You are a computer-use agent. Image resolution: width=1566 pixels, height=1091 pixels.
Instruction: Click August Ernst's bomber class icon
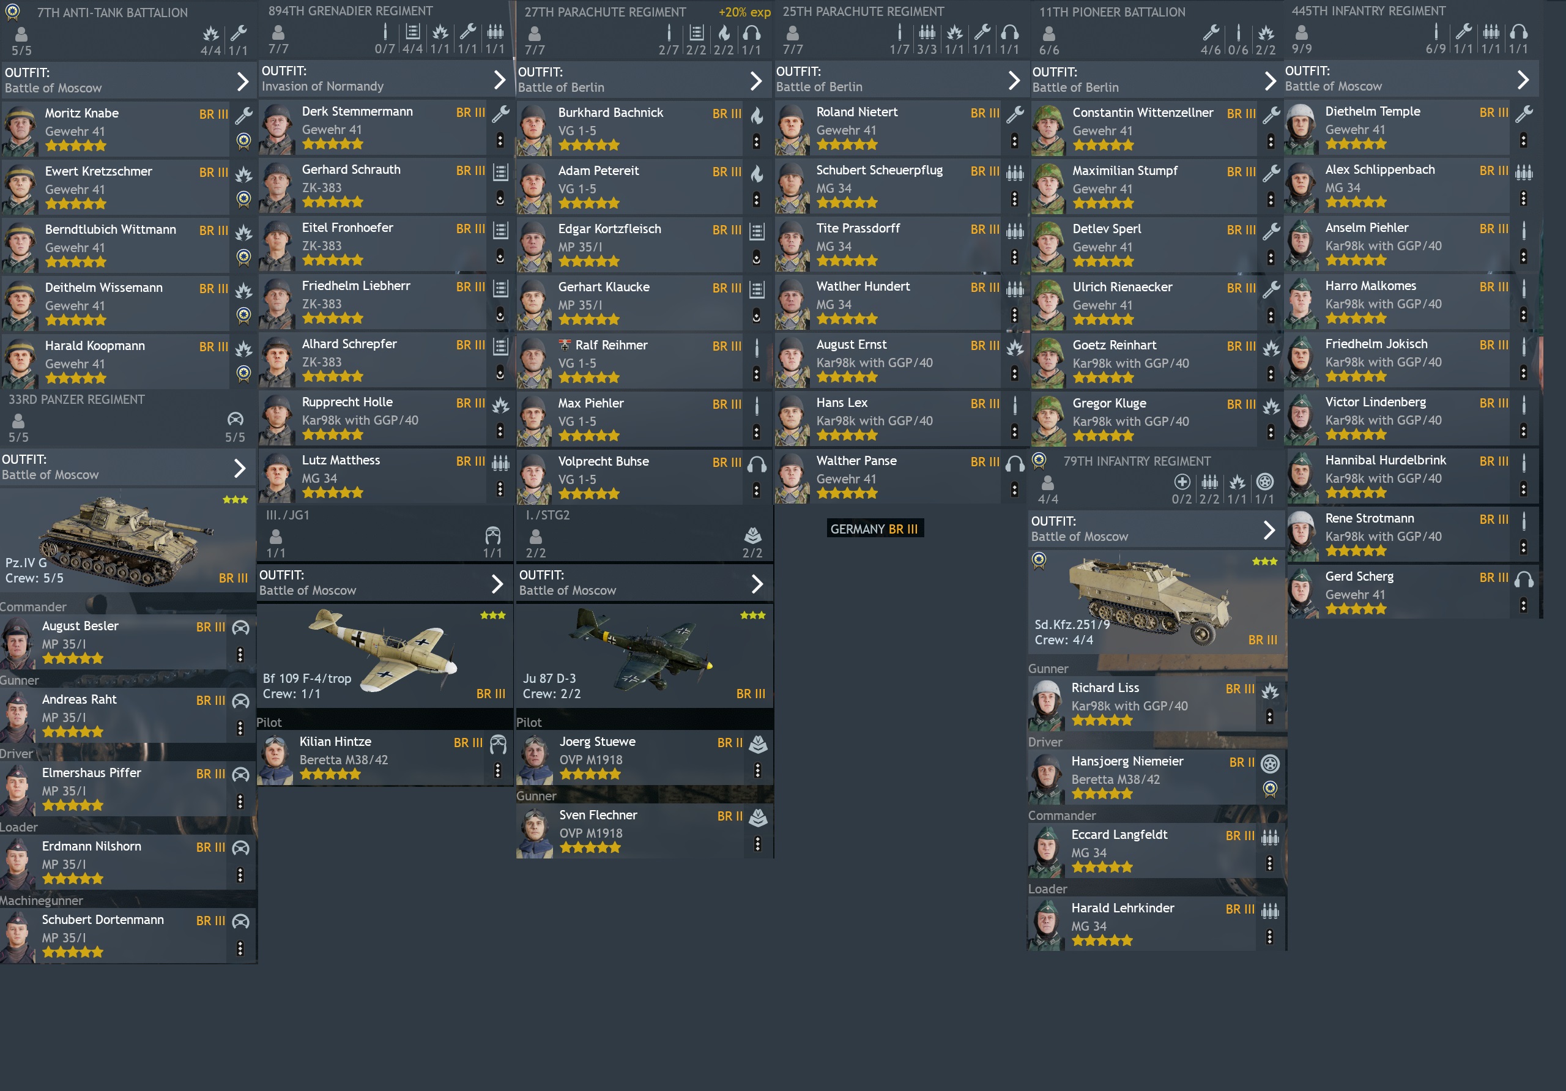click(1015, 348)
